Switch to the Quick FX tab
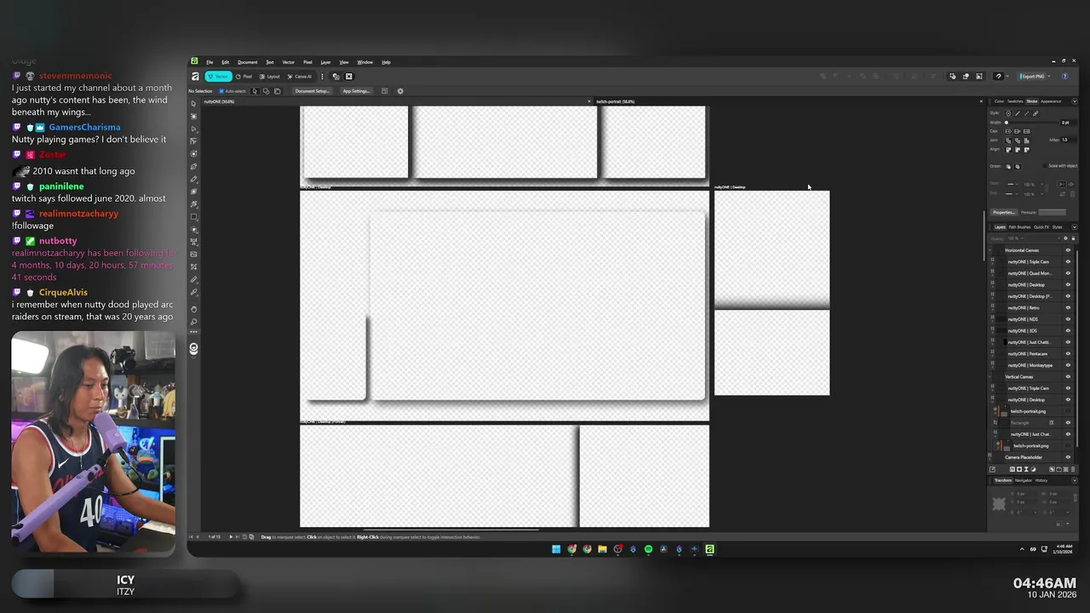The width and height of the screenshot is (1090, 613). pyautogui.click(x=1041, y=227)
